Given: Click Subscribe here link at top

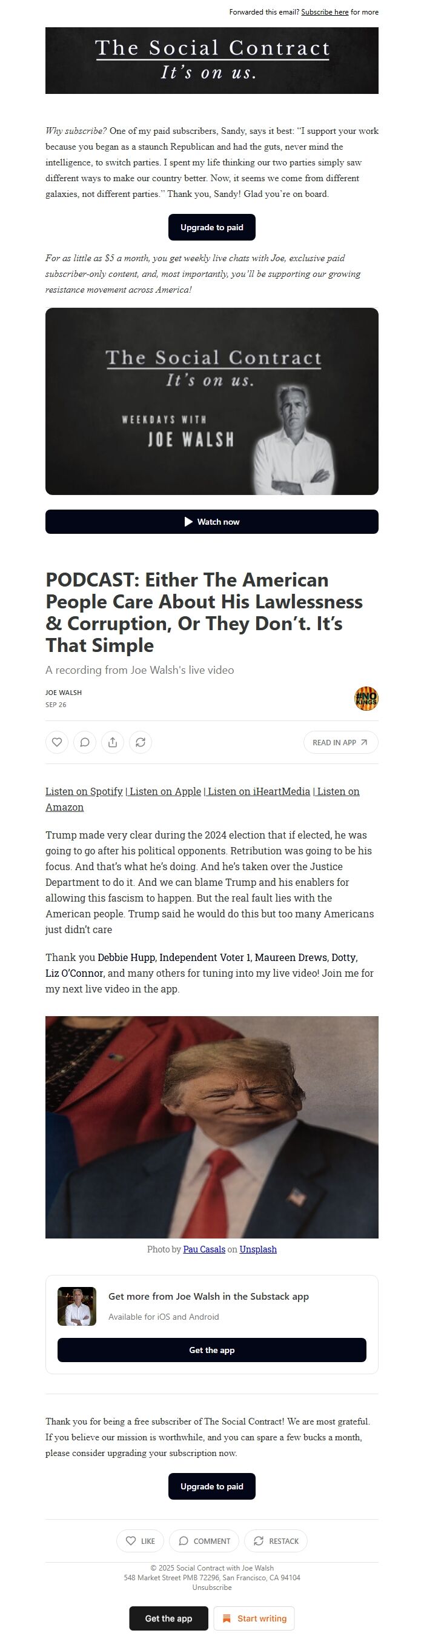Looking at the screenshot, I should point(325,12).
